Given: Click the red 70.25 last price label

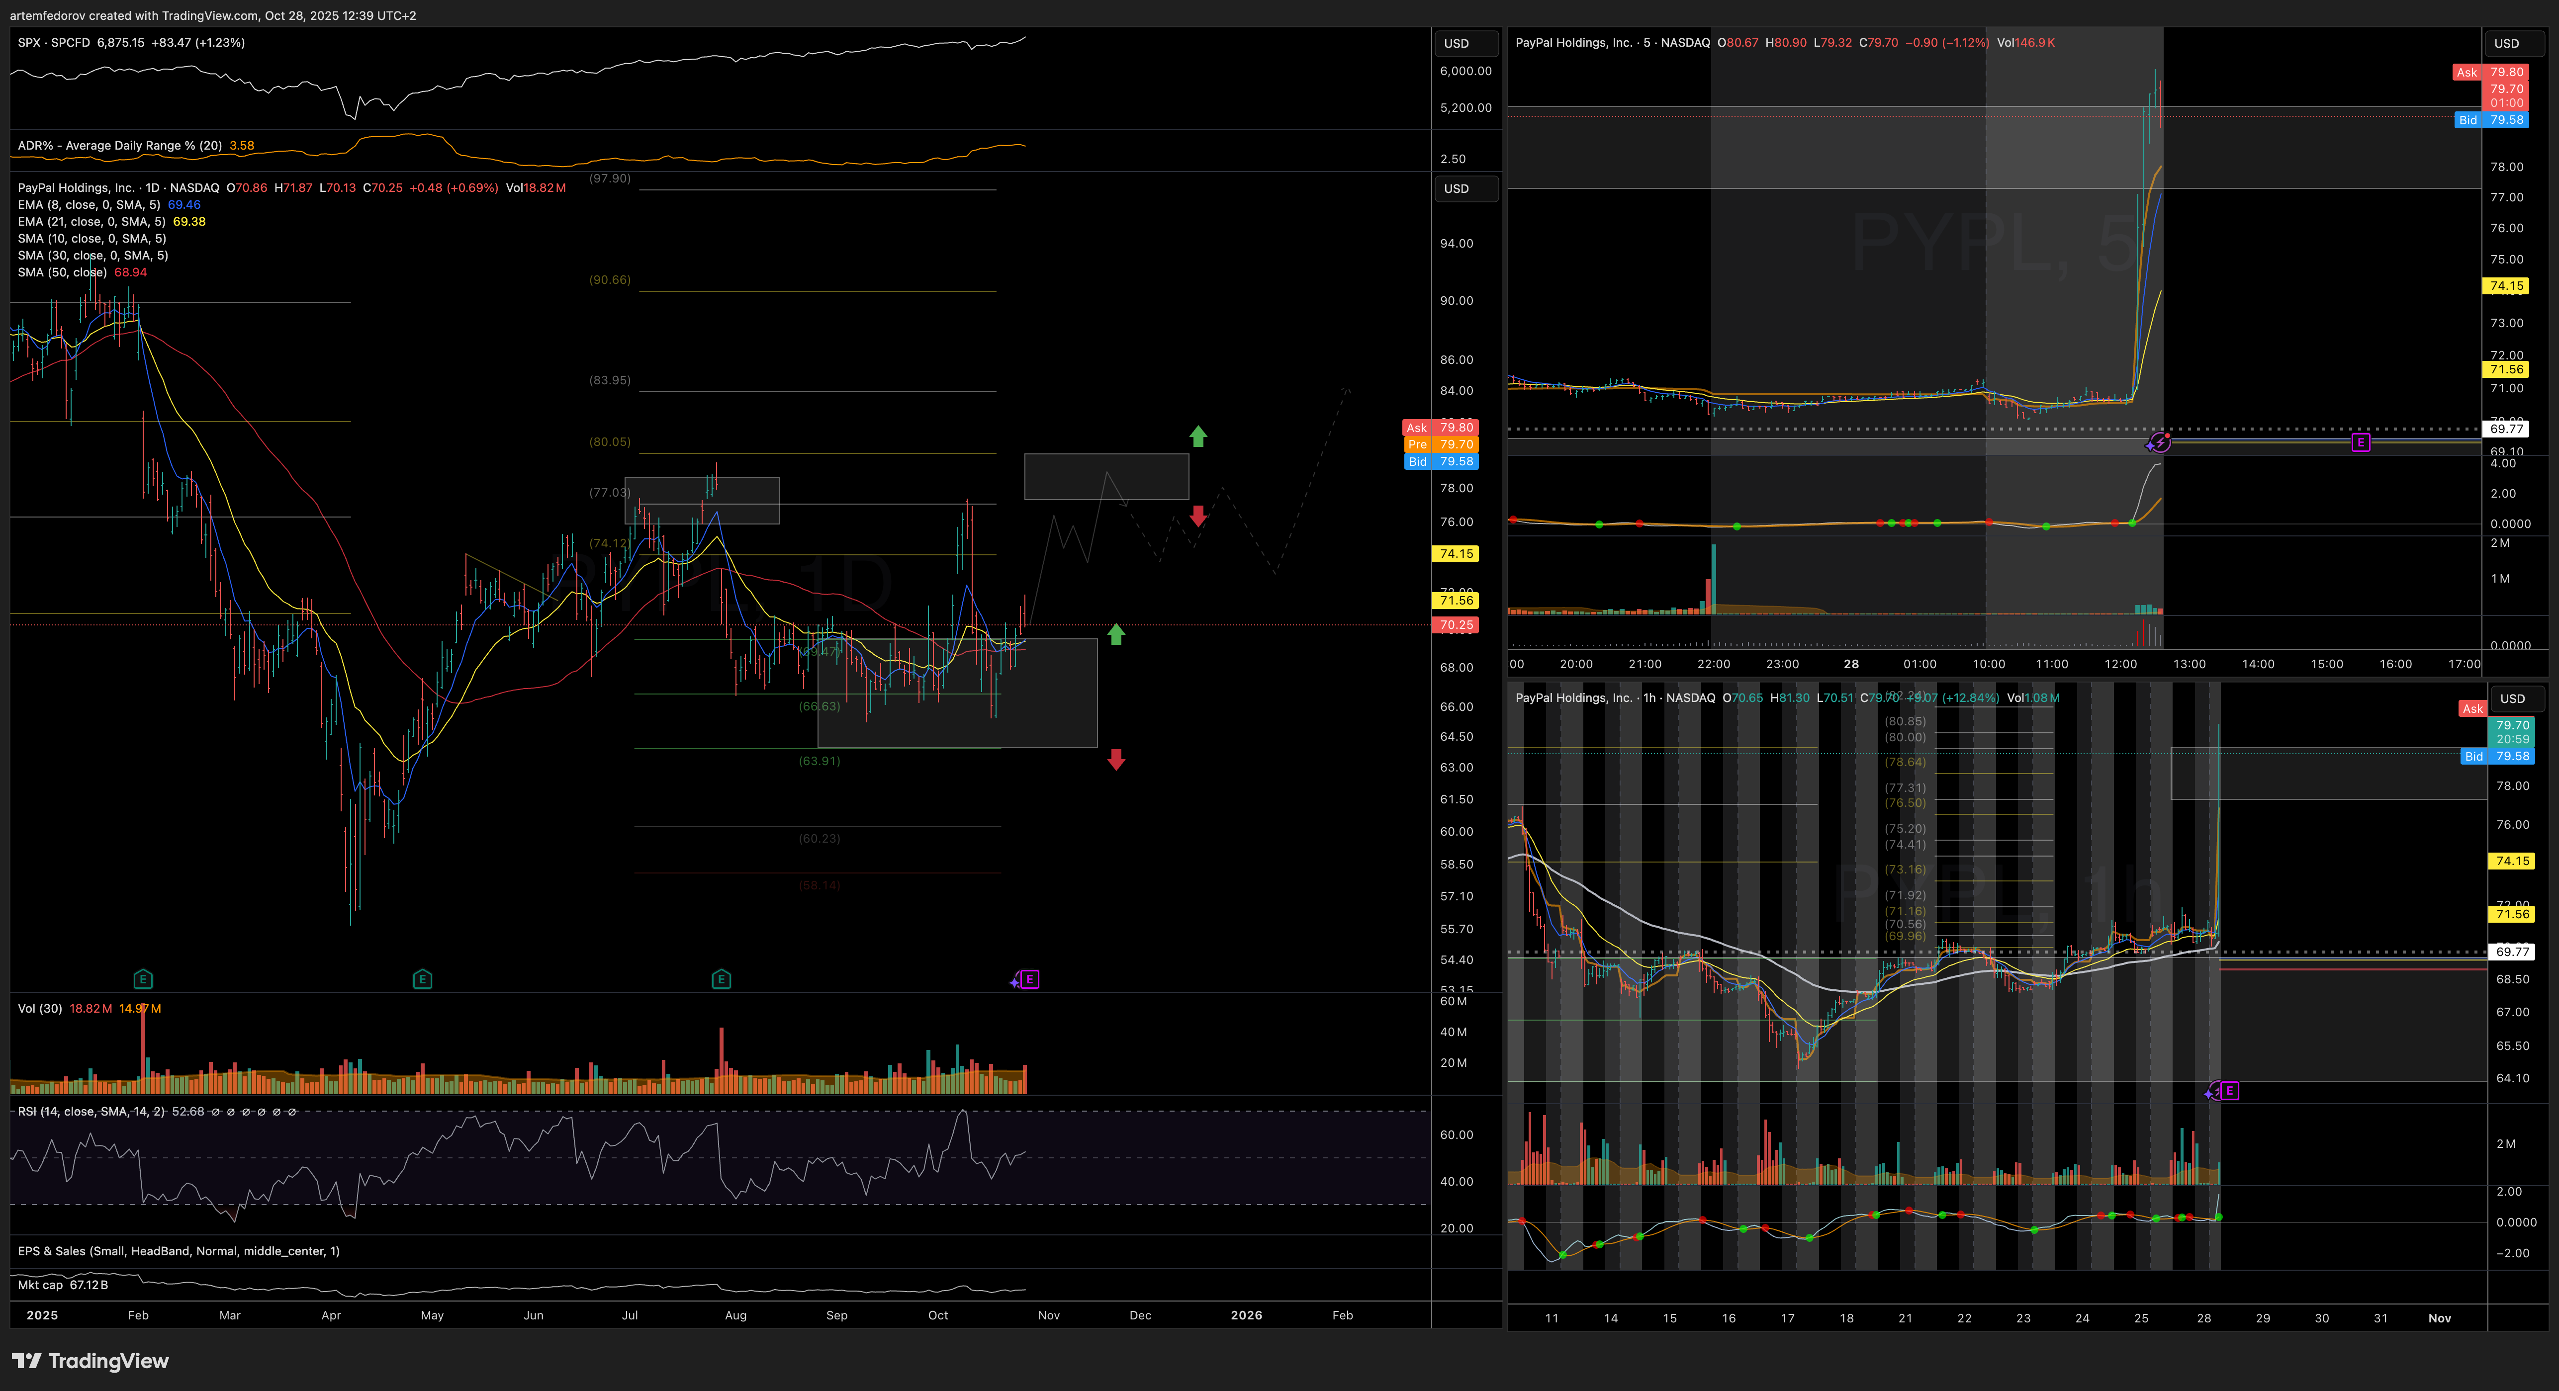Looking at the screenshot, I should tap(1456, 624).
